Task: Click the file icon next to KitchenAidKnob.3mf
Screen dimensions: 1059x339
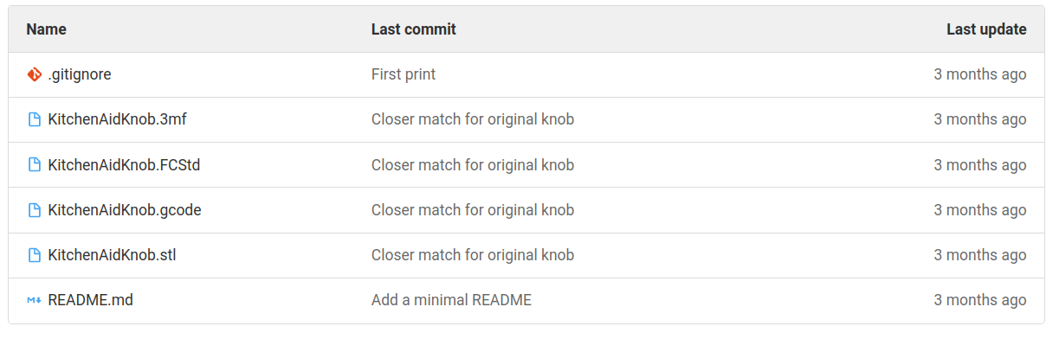Action: (35, 119)
